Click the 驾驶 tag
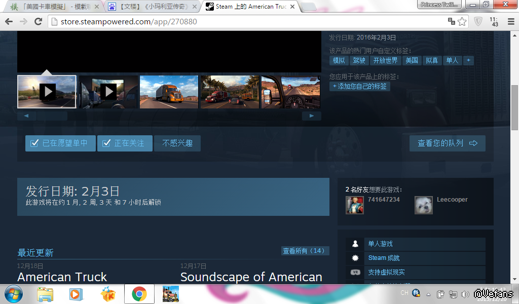The height and width of the screenshot is (304, 519). click(359, 60)
